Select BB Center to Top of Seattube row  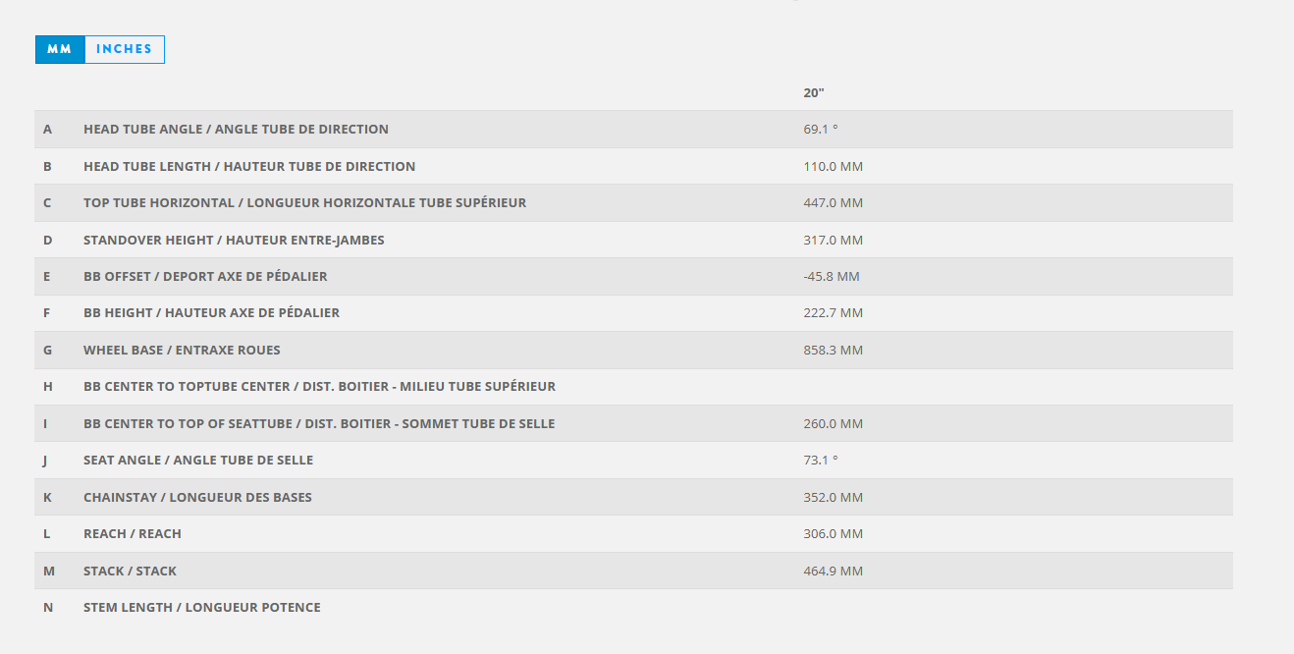[x=319, y=424]
